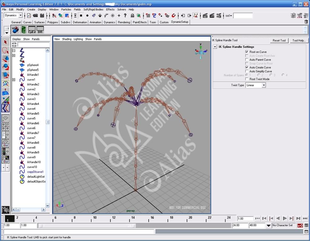Open the sel input mode dropdown
Image resolution: width=310 pixels, height=241 pixels.
point(229,16)
